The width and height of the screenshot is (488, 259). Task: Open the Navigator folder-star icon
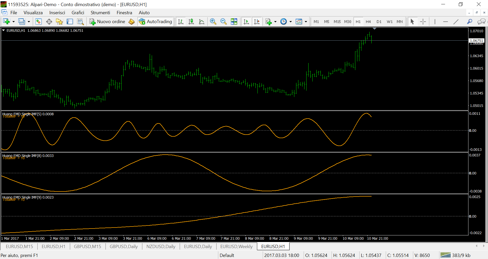click(59, 22)
